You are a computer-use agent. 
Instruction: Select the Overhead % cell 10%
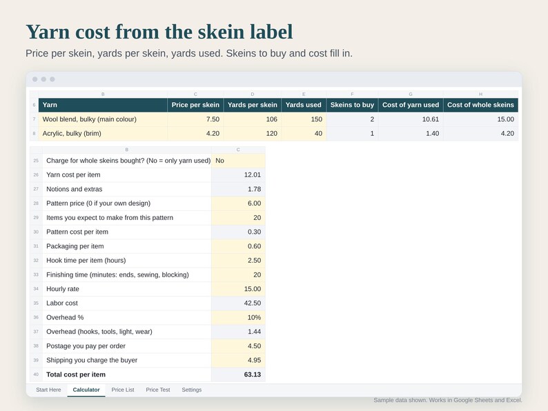[x=238, y=317]
